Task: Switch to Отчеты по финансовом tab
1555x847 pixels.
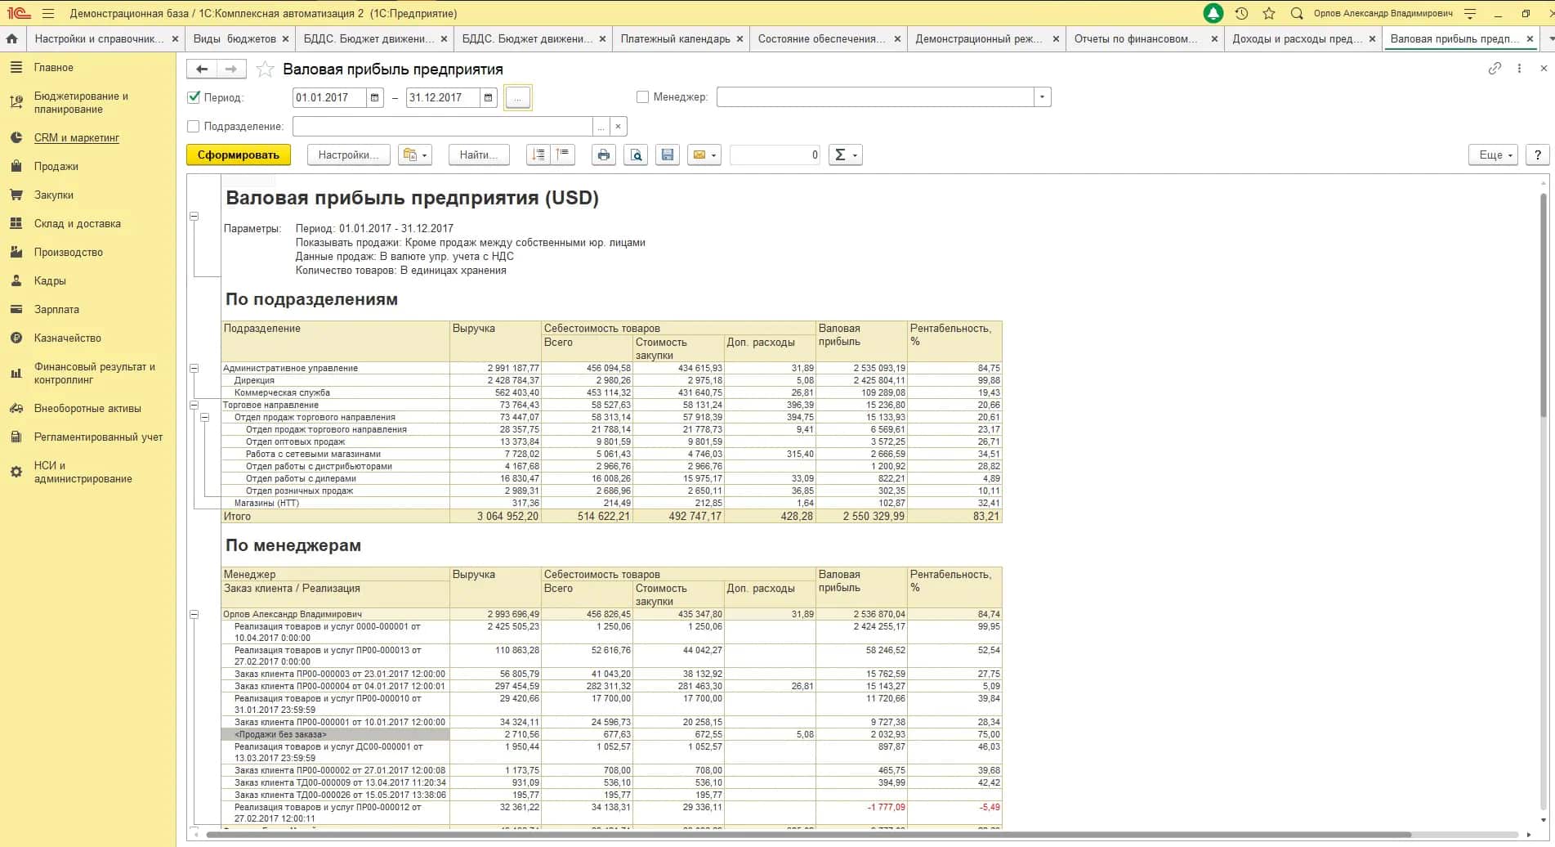Action: (x=1136, y=38)
